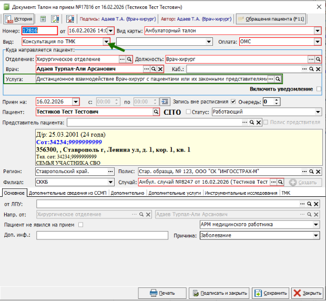Open ellipsis browse button in Случай field
This screenshot has width=326, height=301.
[273, 182]
